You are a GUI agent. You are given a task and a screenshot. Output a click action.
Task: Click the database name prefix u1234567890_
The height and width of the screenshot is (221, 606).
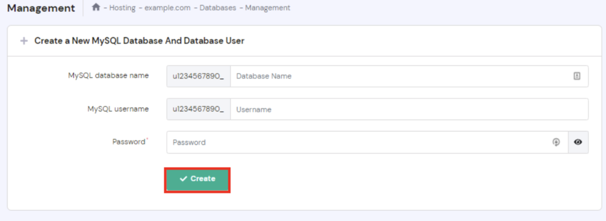click(x=198, y=76)
